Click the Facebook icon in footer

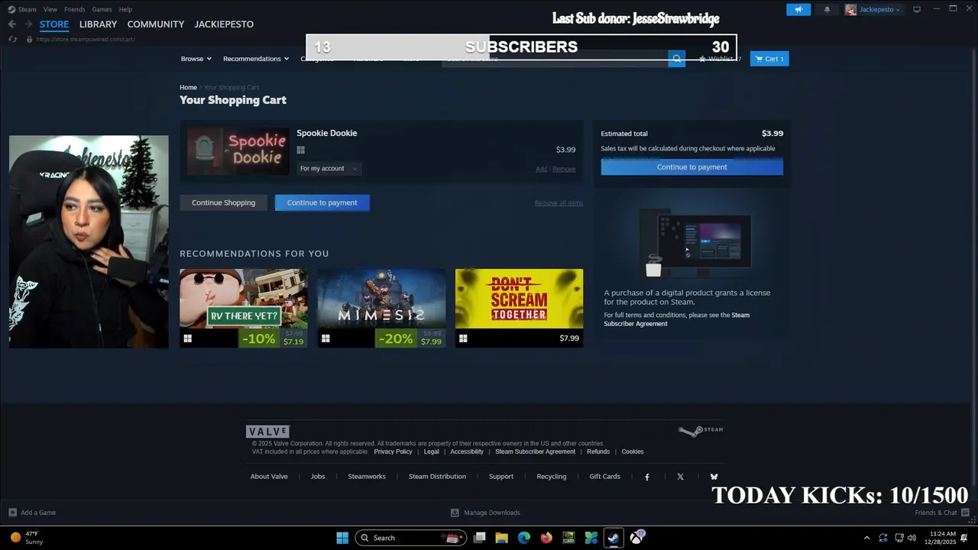click(x=647, y=477)
